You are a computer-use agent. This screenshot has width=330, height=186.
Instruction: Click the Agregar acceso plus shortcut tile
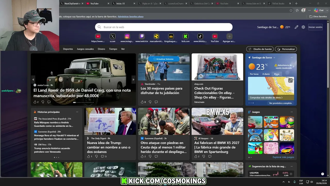click(229, 36)
